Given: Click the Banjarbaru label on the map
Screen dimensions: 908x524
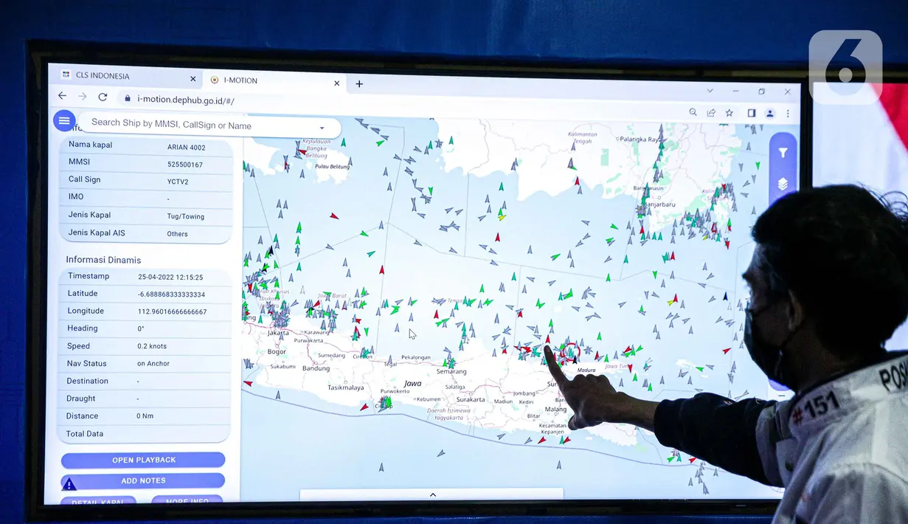Looking at the screenshot, I should pos(661,204).
